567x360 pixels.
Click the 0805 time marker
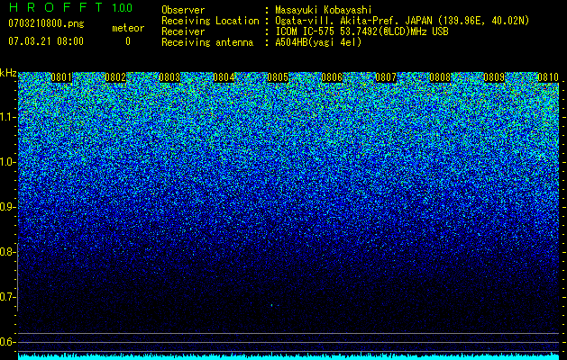point(278,77)
